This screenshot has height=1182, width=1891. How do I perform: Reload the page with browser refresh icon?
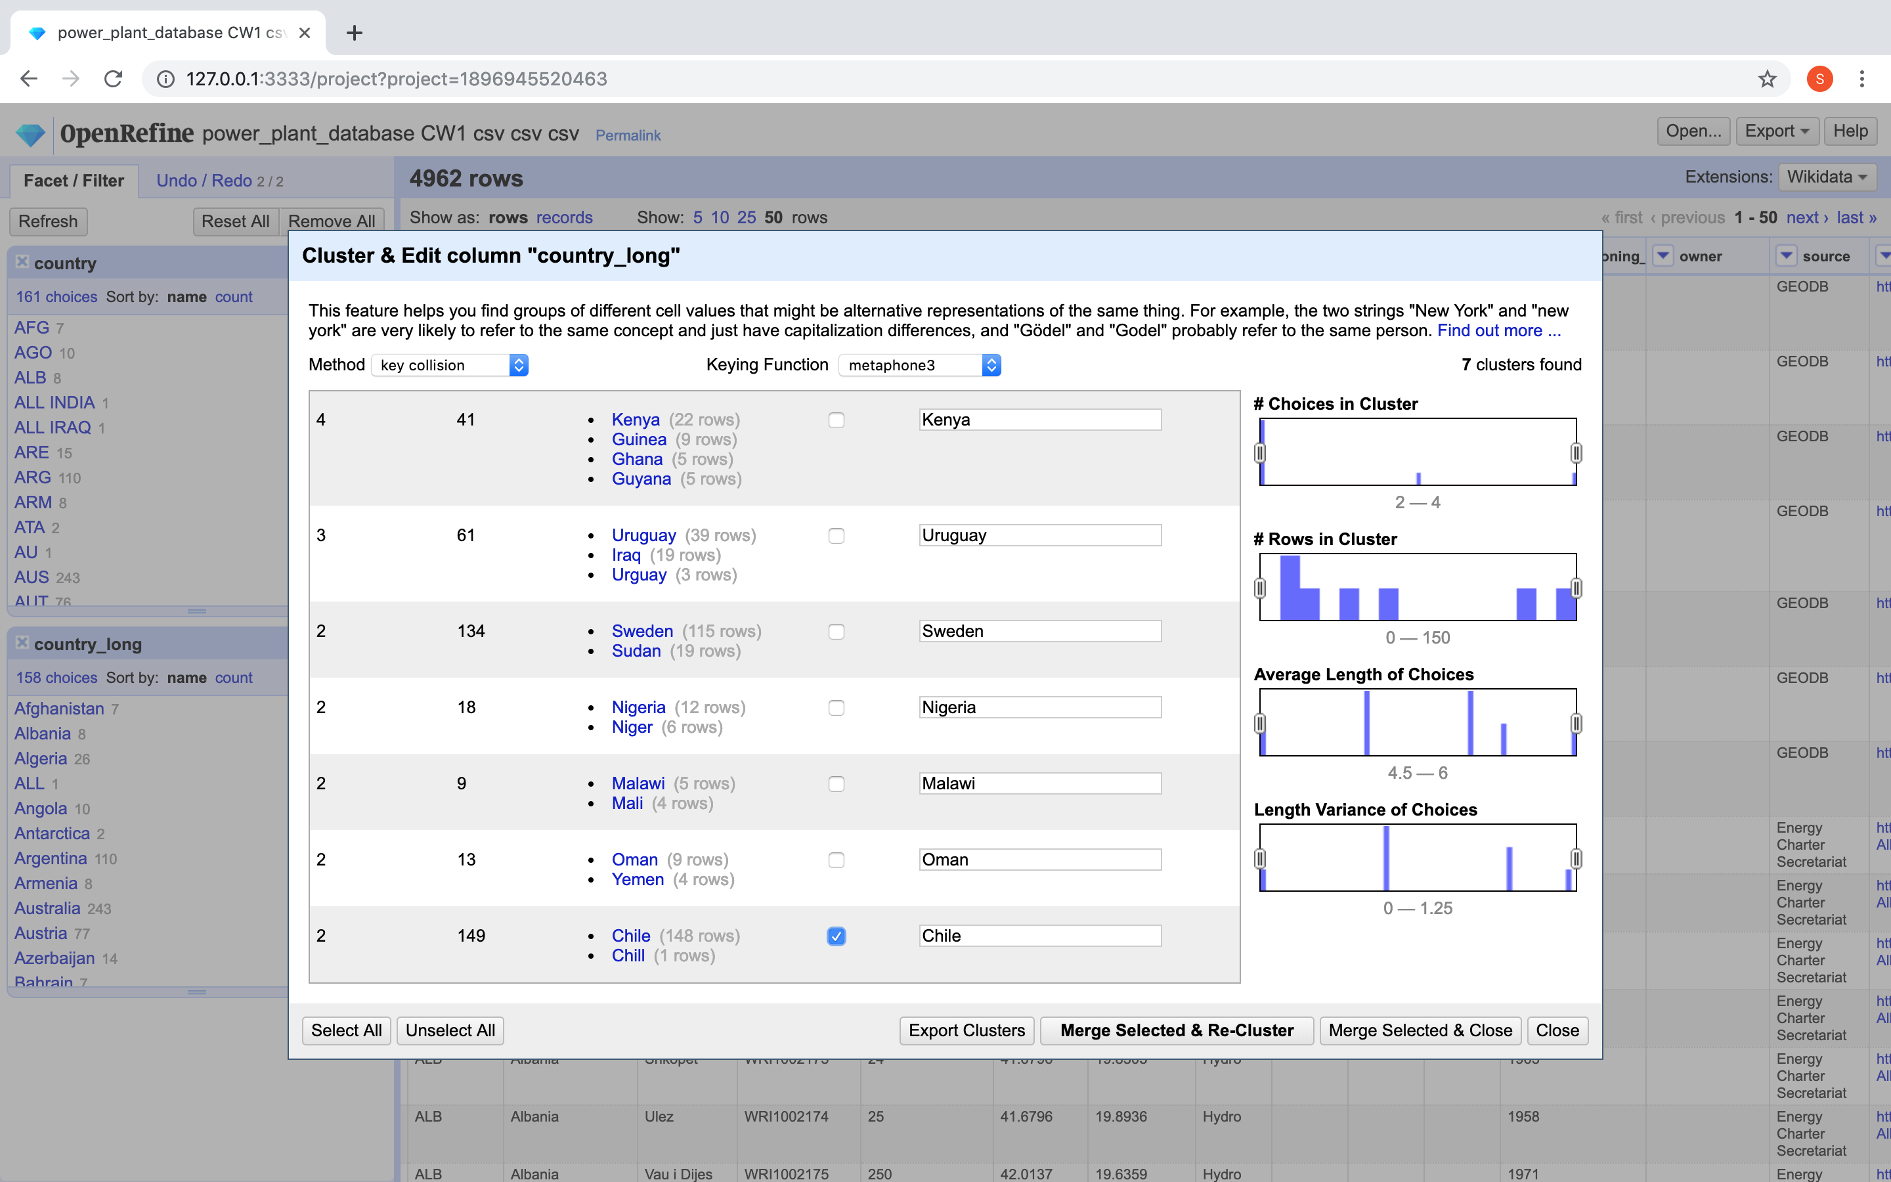coord(114,79)
